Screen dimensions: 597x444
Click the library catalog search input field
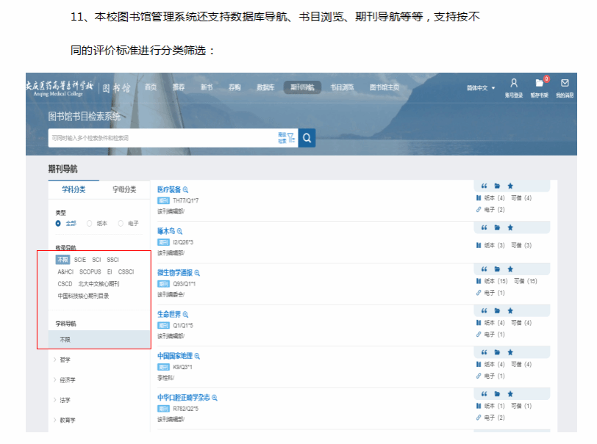pyautogui.click(x=162, y=137)
